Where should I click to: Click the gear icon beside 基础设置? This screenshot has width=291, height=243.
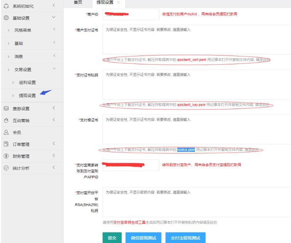[6, 18]
